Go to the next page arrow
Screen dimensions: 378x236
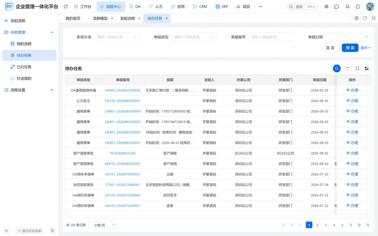pyautogui.click(x=351, y=225)
